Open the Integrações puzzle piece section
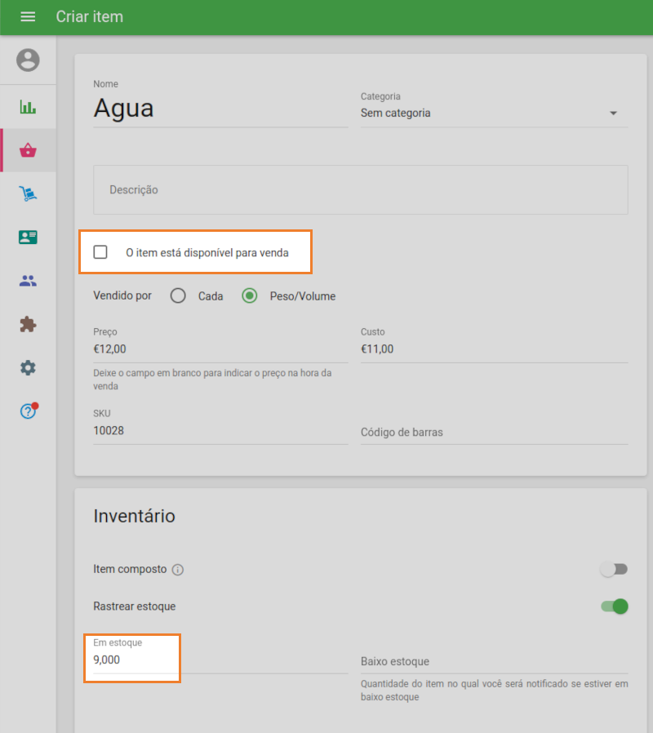 (x=28, y=324)
